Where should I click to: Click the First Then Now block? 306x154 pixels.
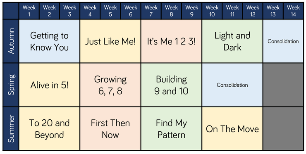coord(110,129)
